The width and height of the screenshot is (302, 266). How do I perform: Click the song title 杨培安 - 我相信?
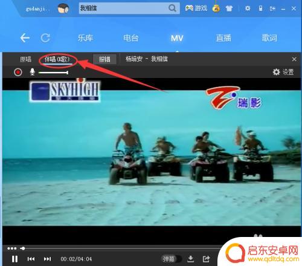tap(147, 59)
